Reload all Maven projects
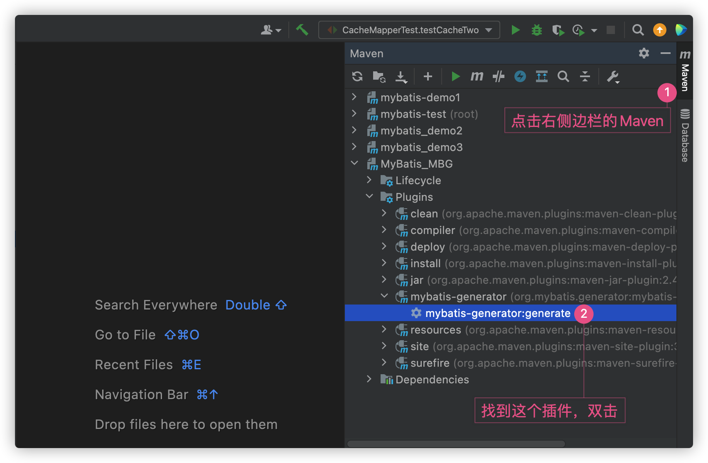Image resolution: width=708 pixels, height=463 pixels. click(356, 76)
